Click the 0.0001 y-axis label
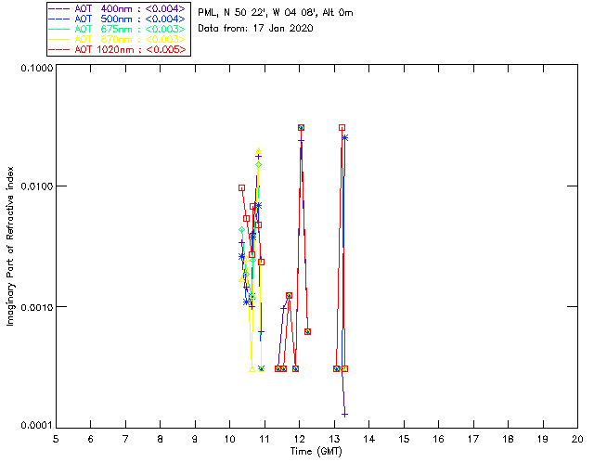 click(36, 426)
